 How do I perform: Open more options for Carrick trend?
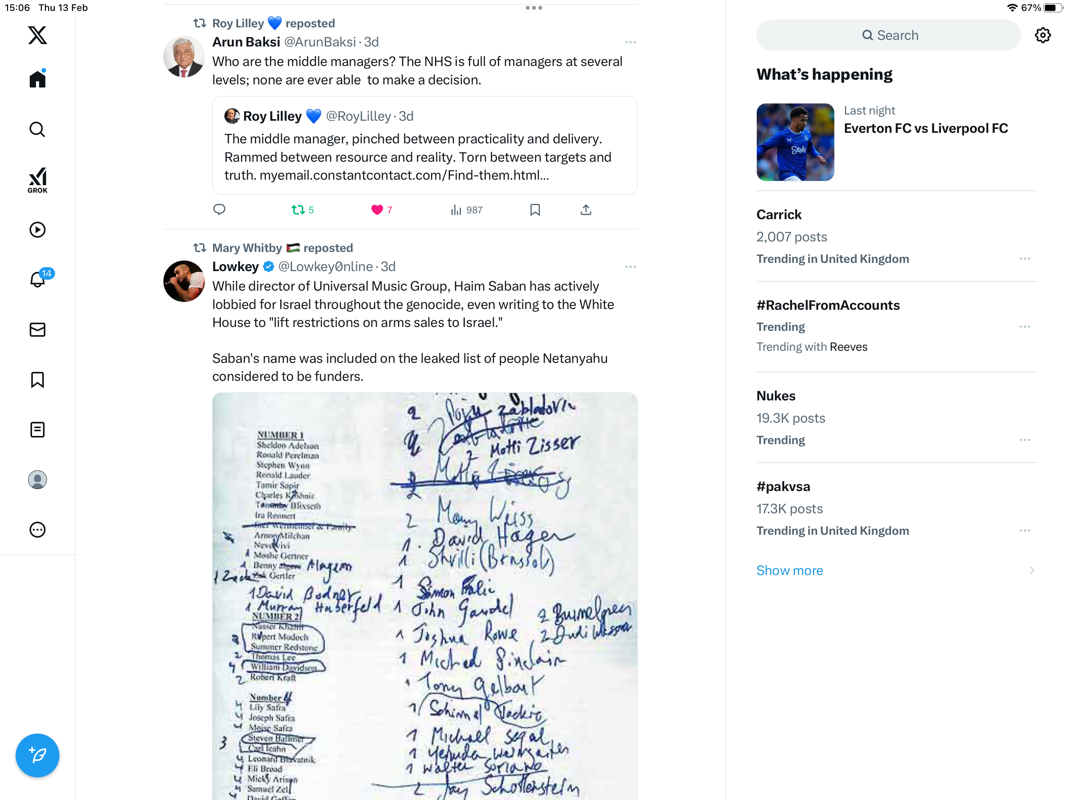pos(1025,259)
